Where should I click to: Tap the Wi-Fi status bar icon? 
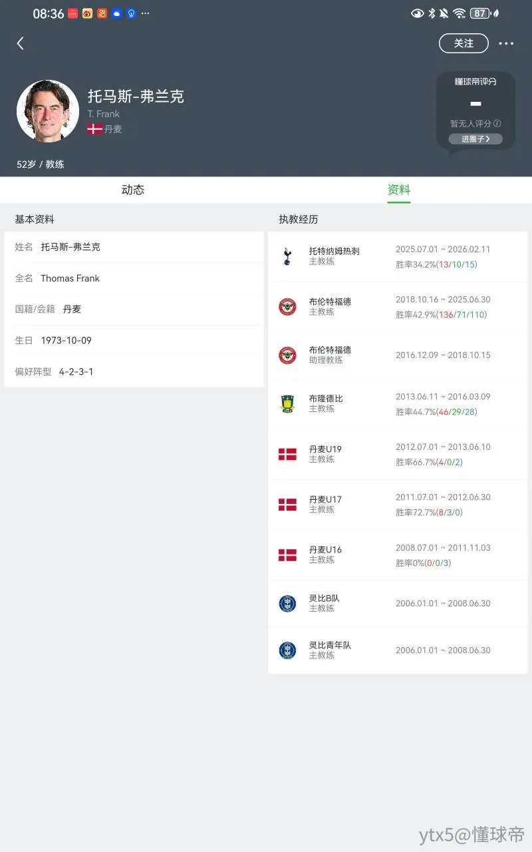(x=460, y=13)
